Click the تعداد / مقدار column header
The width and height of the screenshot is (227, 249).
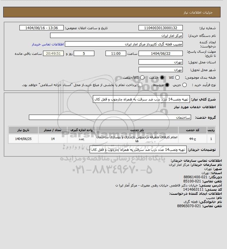pyautogui.click(x=53, y=130)
